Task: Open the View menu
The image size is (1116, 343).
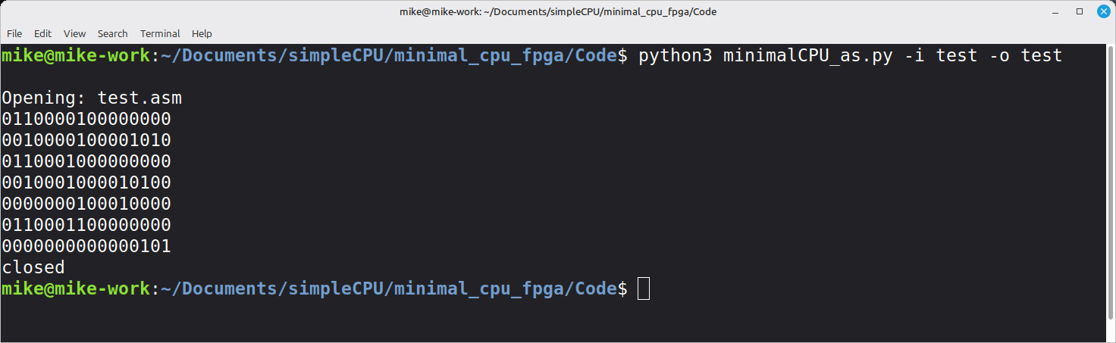Action: click(74, 33)
